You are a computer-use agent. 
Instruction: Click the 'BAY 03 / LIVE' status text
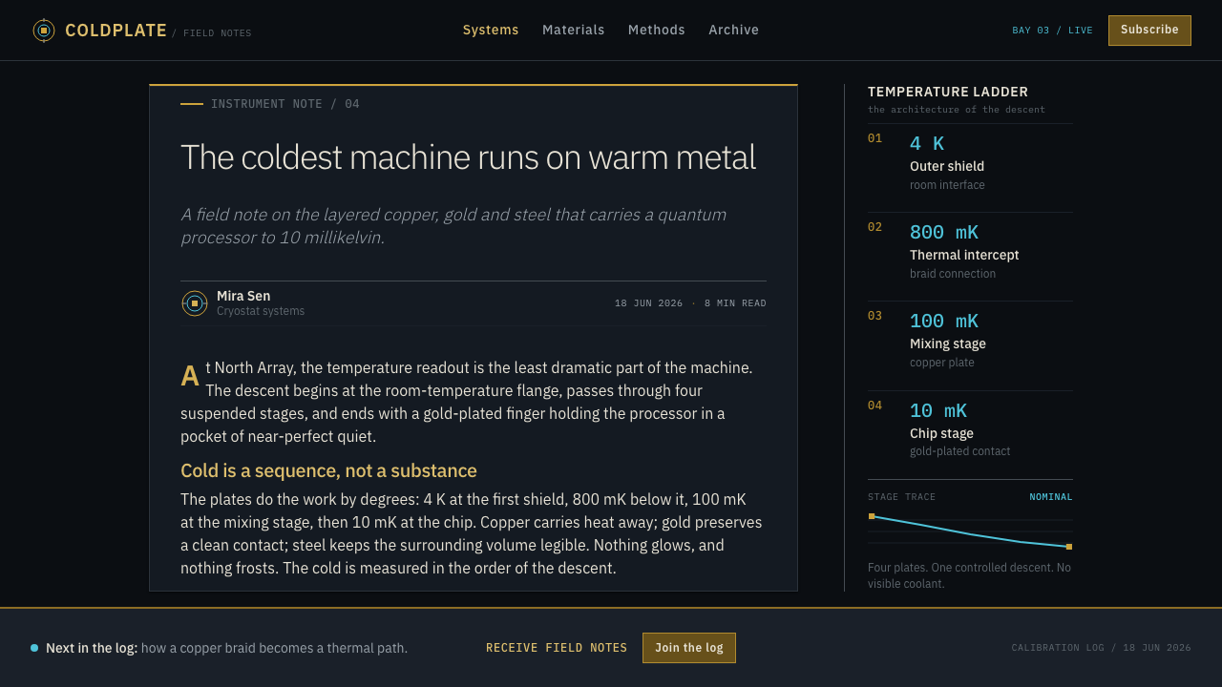click(x=1053, y=31)
